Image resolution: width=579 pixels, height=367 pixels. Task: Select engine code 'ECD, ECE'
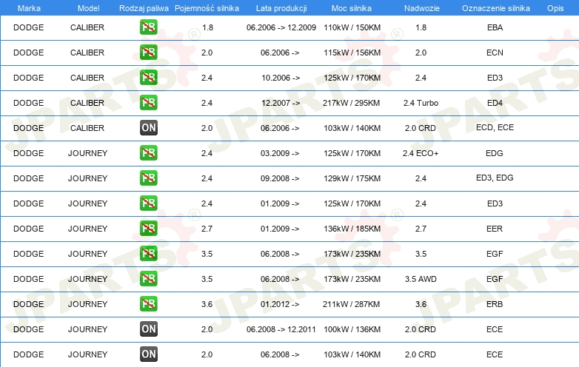click(x=495, y=127)
